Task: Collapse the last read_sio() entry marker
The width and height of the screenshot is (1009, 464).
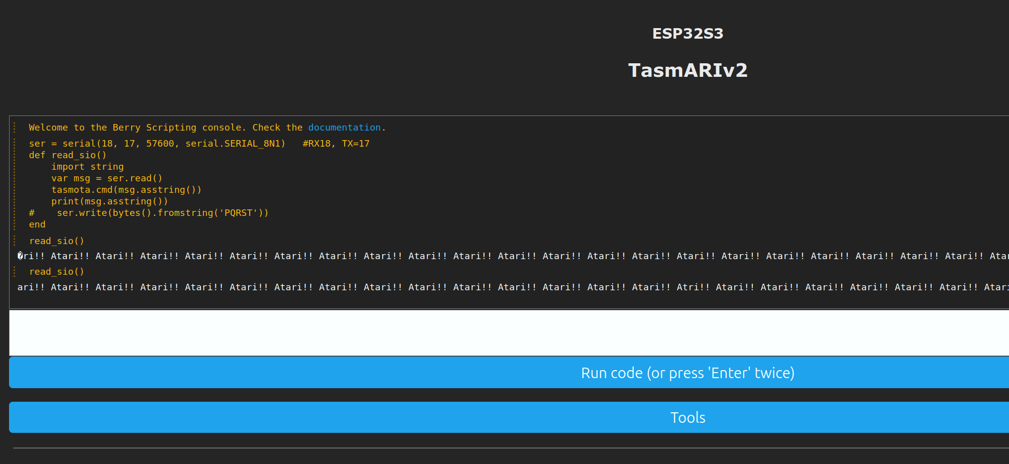Action: [x=15, y=271]
